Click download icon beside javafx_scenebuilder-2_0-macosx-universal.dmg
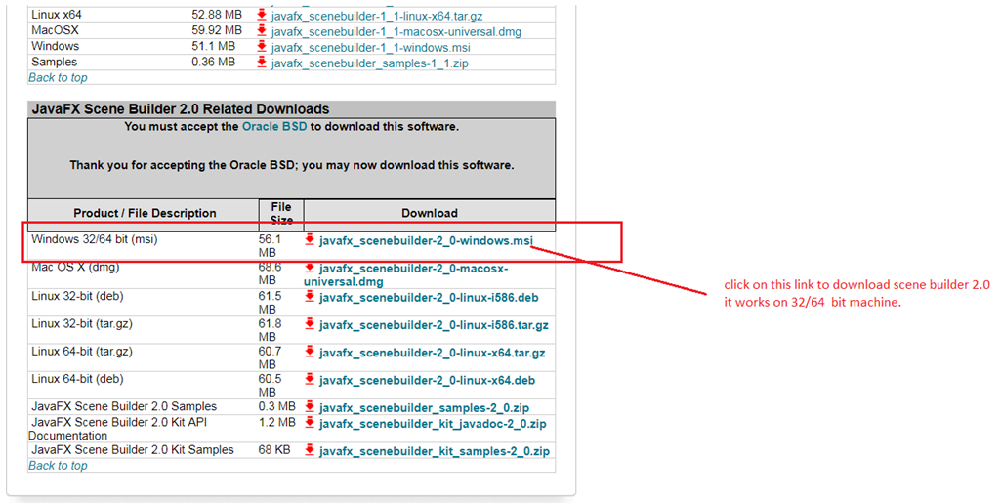This screenshot has height=503, width=1001. point(310,268)
